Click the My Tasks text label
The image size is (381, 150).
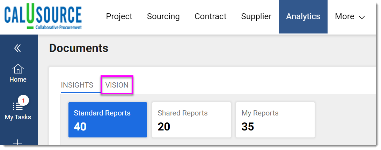[x=18, y=117]
